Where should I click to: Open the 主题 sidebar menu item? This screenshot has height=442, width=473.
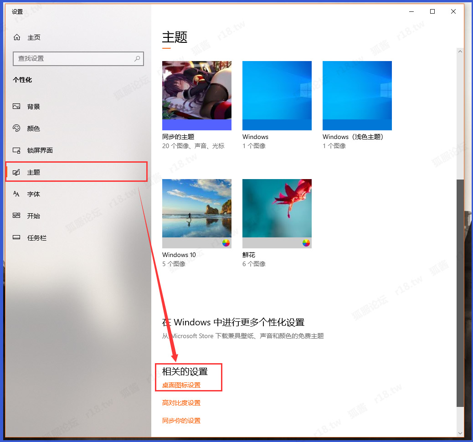point(34,172)
